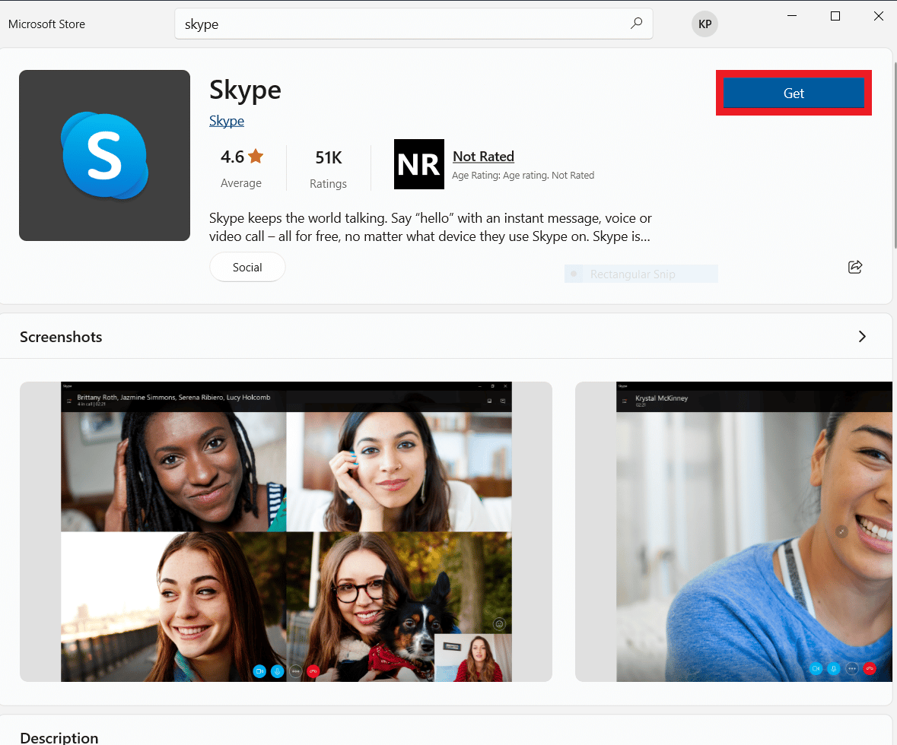
Task: Open the Krystal McKinney call screenshot
Action: point(734,531)
